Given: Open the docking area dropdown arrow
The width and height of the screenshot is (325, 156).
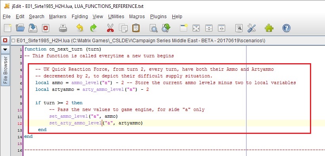Looking at the screenshot, I should point(5,50).
